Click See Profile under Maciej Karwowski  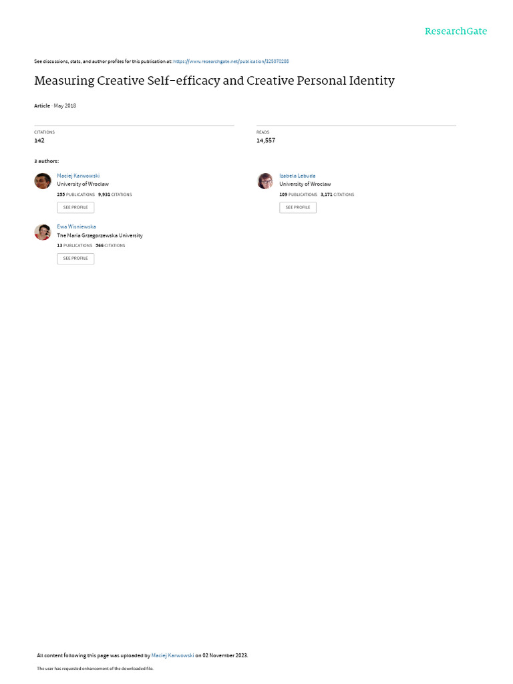75,208
